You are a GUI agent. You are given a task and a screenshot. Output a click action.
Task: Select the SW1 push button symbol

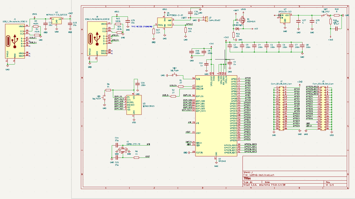[104, 97]
